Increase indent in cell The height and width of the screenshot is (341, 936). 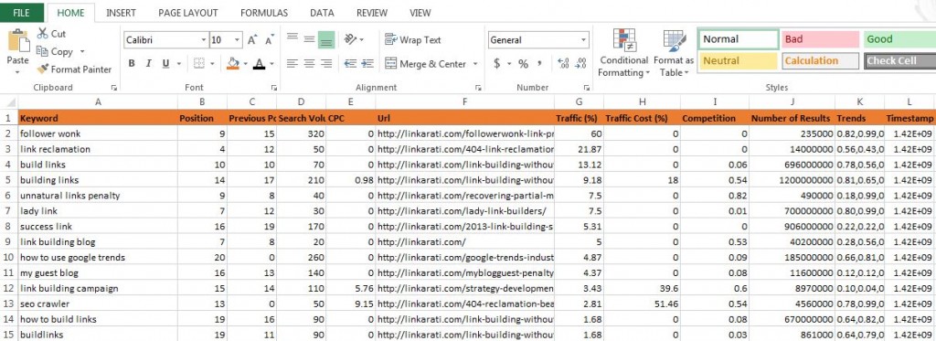coord(367,63)
